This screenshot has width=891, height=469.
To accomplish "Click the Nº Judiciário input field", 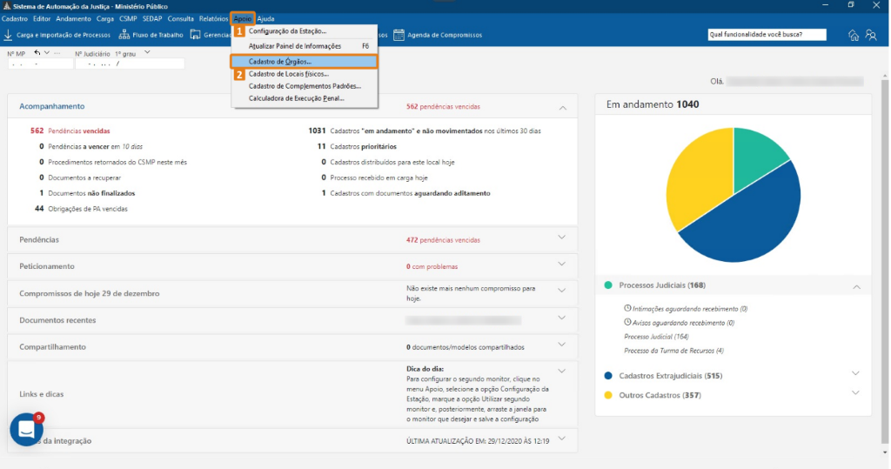I will pos(130,64).
